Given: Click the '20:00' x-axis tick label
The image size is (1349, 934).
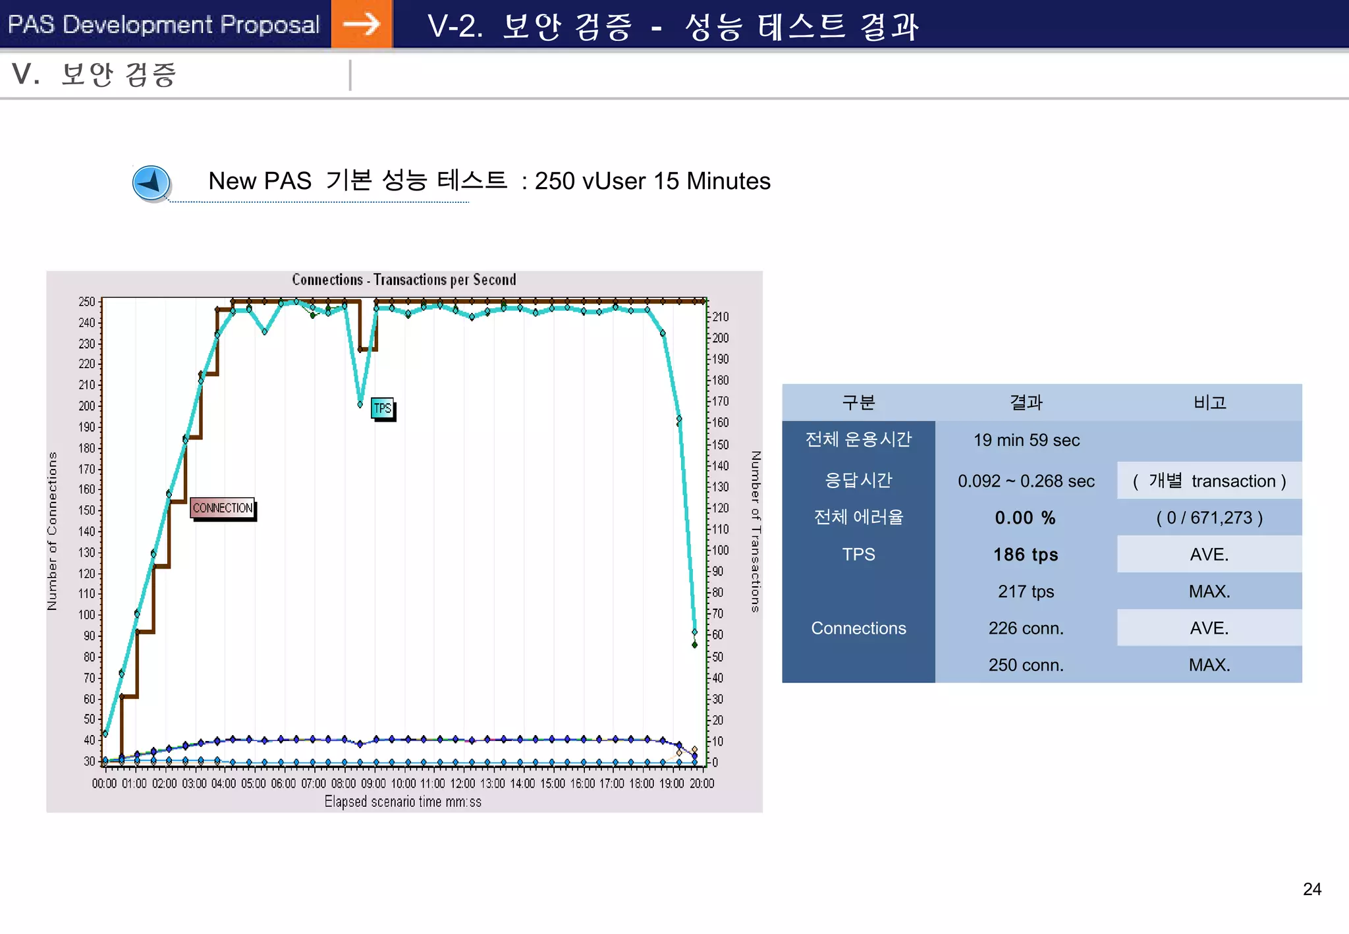Looking at the screenshot, I should (x=702, y=783).
